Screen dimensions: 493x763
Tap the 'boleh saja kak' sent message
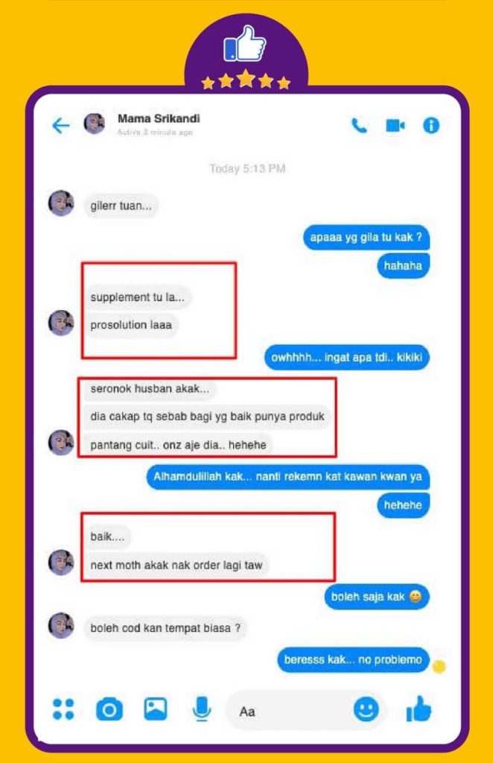[377, 597]
